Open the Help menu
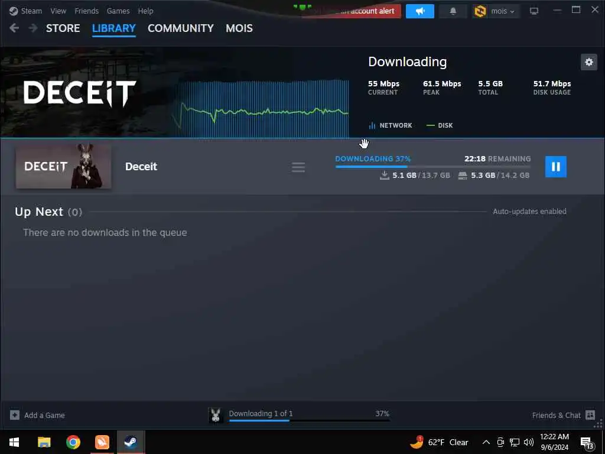This screenshot has height=454, width=605. pos(145,11)
